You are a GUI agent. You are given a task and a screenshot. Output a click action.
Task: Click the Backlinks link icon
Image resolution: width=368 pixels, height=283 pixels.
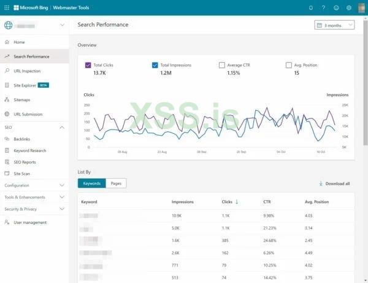tap(7, 139)
